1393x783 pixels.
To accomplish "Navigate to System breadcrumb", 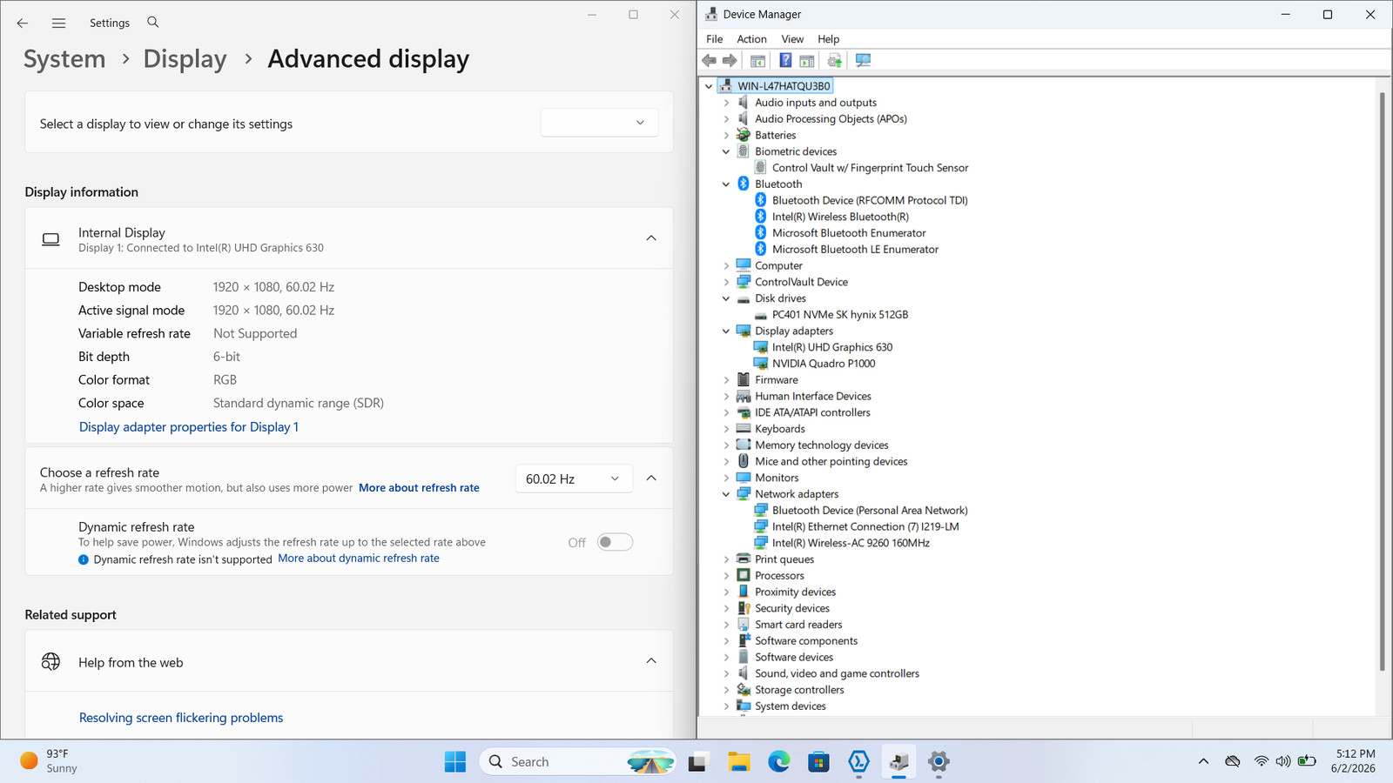I will 64,59.
